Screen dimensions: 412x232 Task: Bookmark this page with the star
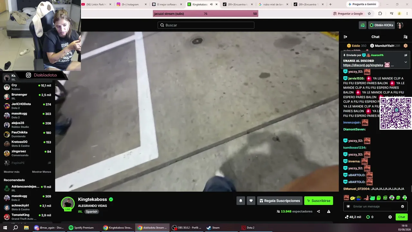pyautogui.click(x=369, y=14)
